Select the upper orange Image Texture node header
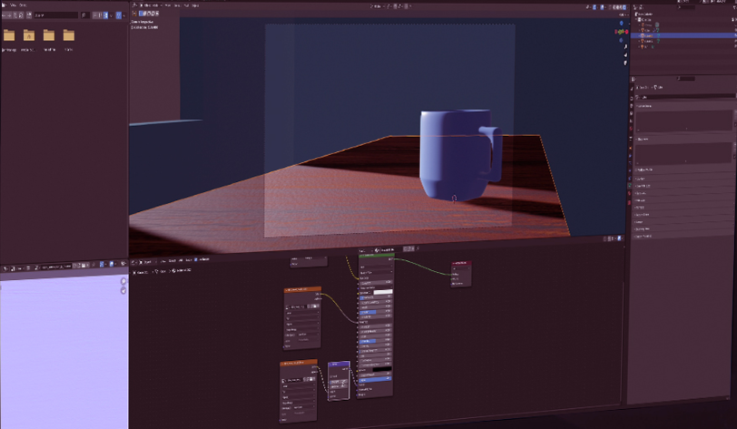 [303, 289]
